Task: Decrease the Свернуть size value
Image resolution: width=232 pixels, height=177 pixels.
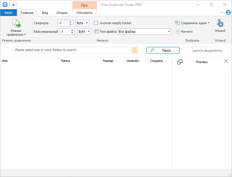Action: 70,25
